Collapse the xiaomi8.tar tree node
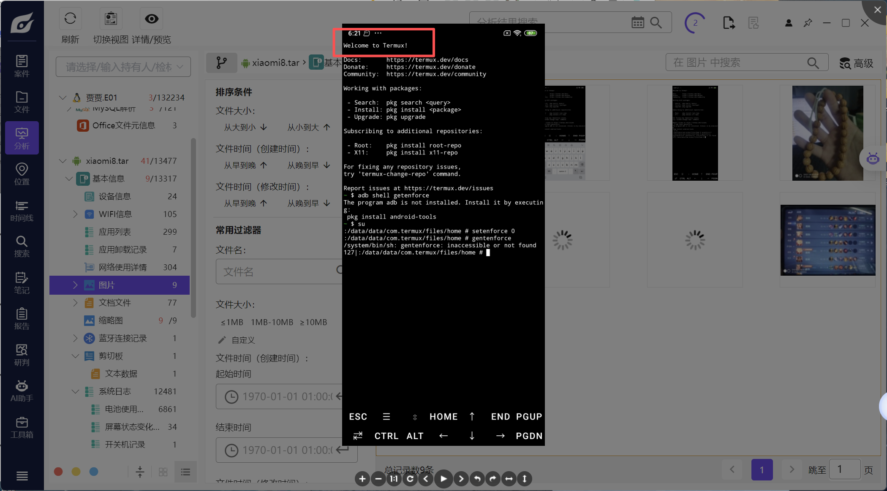Viewport: 887px width, 491px height. pos(63,161)
